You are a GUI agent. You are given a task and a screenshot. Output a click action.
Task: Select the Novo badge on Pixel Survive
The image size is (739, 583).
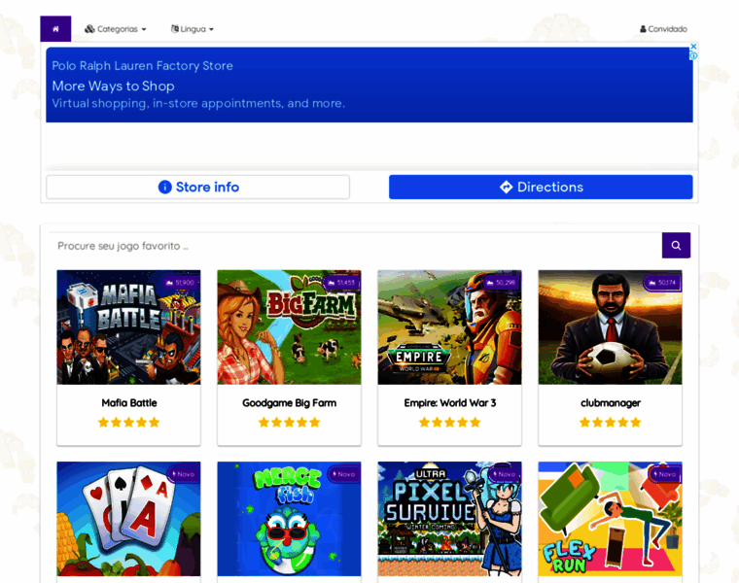coord(505,474)
